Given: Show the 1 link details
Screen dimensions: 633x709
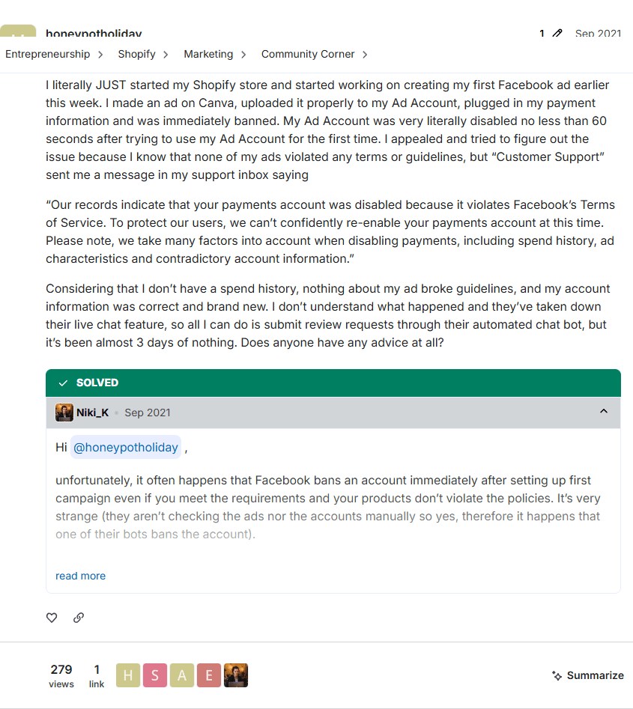Looking at the screenshot, I should [x=97, y=676].
